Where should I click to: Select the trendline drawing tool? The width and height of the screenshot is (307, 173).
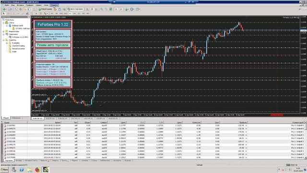23,13
